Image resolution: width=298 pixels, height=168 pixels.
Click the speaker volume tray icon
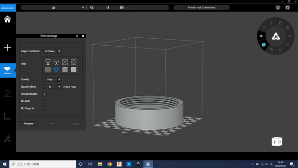pyautogui.click(x=267, y=164)
